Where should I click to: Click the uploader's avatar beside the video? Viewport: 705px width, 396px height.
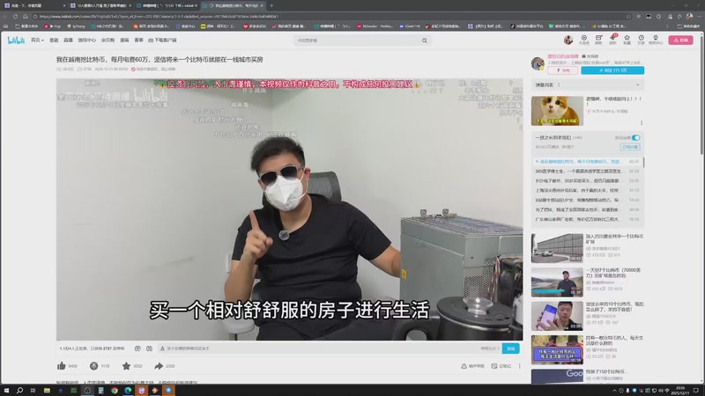(538, 63)
